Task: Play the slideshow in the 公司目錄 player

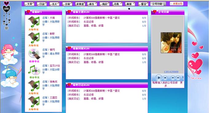Action: 159,77
